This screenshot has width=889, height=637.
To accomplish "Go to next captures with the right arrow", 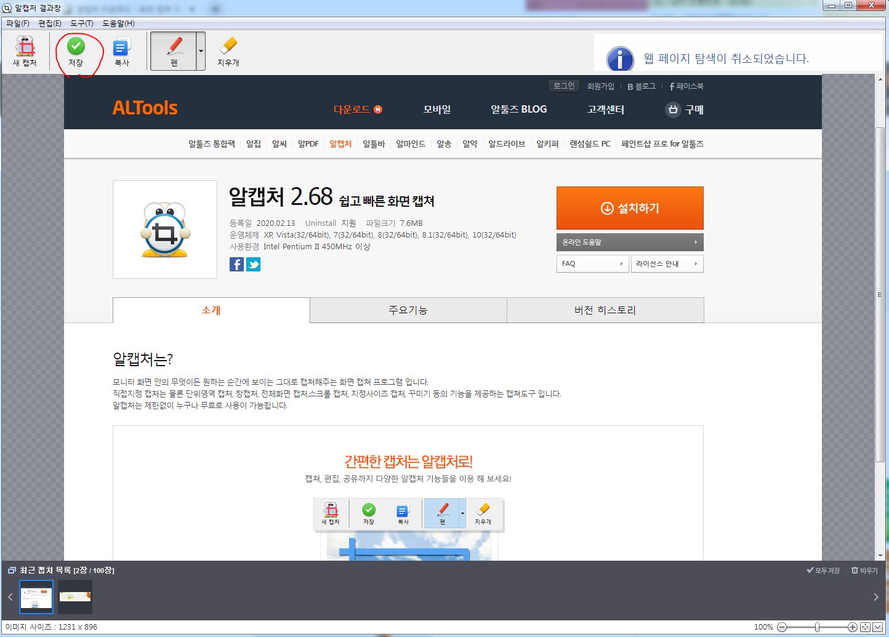I will [x=876, y=597].
